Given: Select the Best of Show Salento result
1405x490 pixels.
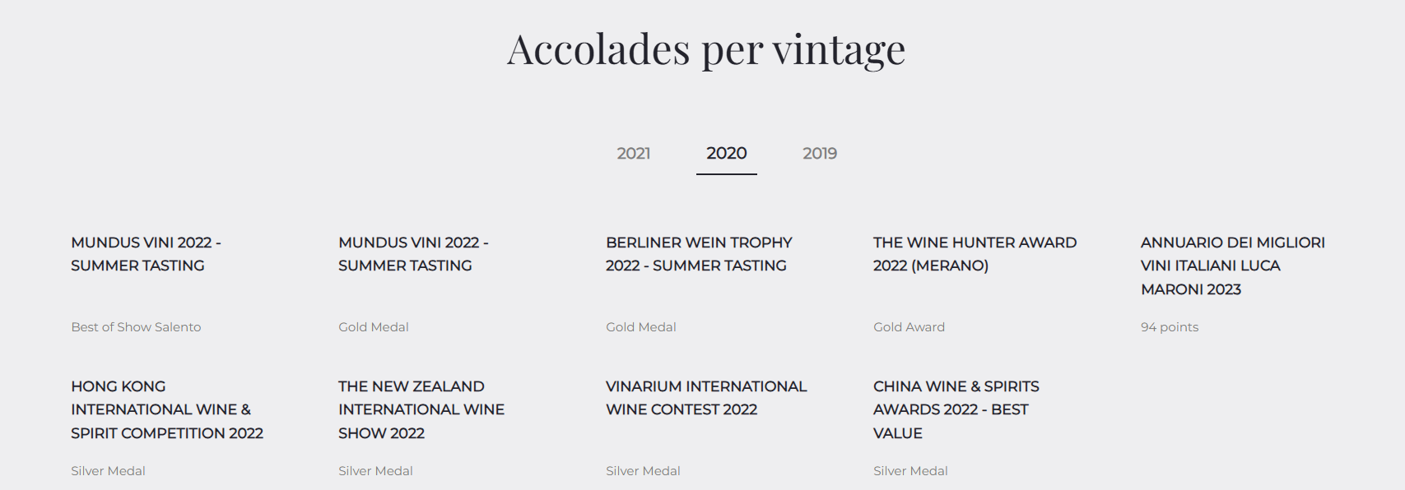Looking at the screenshot, I should click(136, 327).
